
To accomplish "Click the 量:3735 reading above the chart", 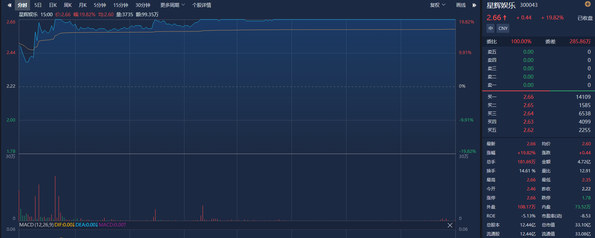I will (124, 14).
